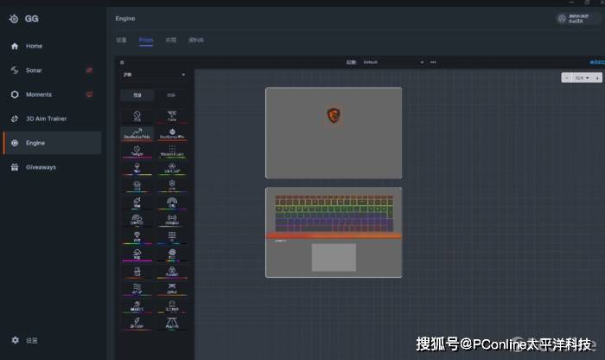
Task: Click the blue link at toolbar right
Action: click(597, 62)
